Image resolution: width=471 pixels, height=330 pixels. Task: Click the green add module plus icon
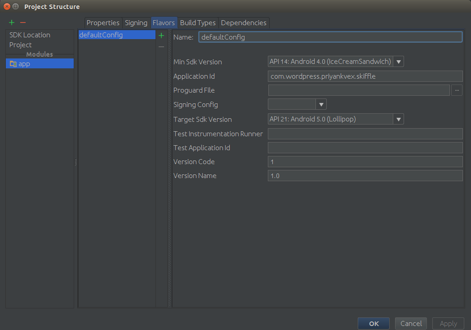(x=12, y=22)
